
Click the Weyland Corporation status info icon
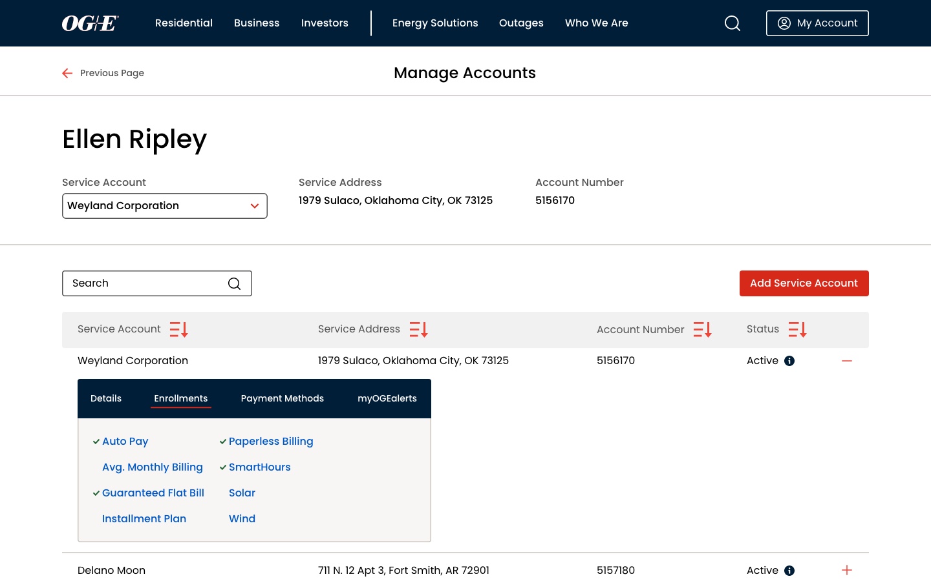(x=789, y=361)
